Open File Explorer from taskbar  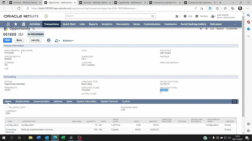30,138
